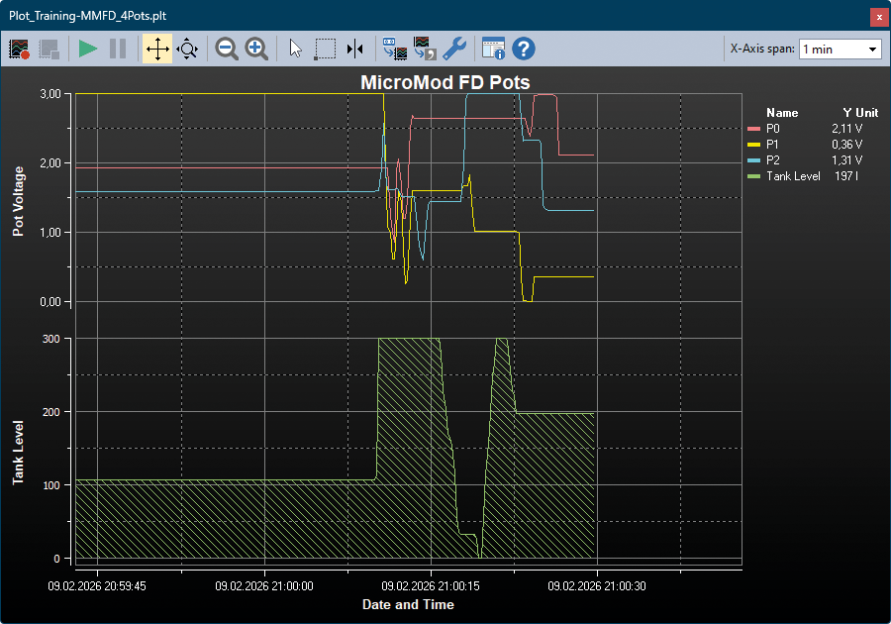Click the Date and Time axis label
This screenshot has height=624, width=891.
(x=408, y=604)
